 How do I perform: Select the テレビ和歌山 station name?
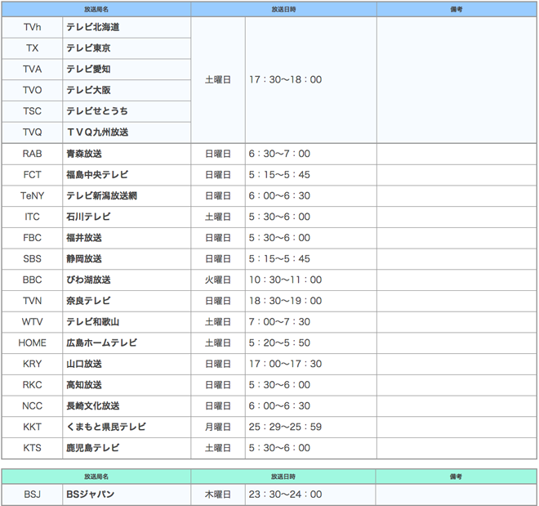tap(93, 321)
